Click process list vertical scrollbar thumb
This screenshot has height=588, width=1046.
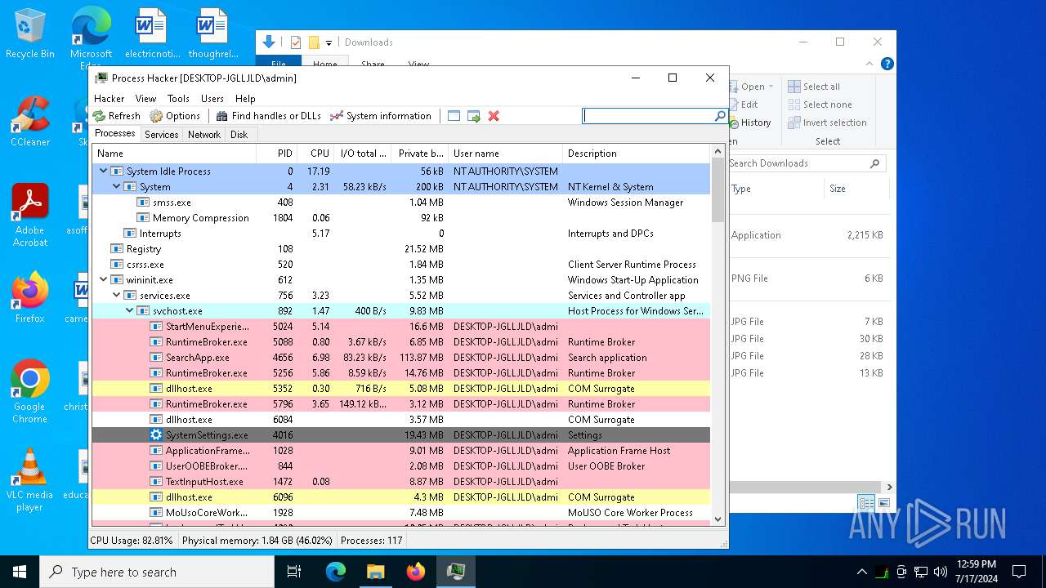point(717,189)
